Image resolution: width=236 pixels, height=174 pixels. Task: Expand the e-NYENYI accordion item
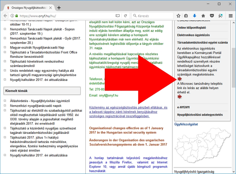click(183, 107)
